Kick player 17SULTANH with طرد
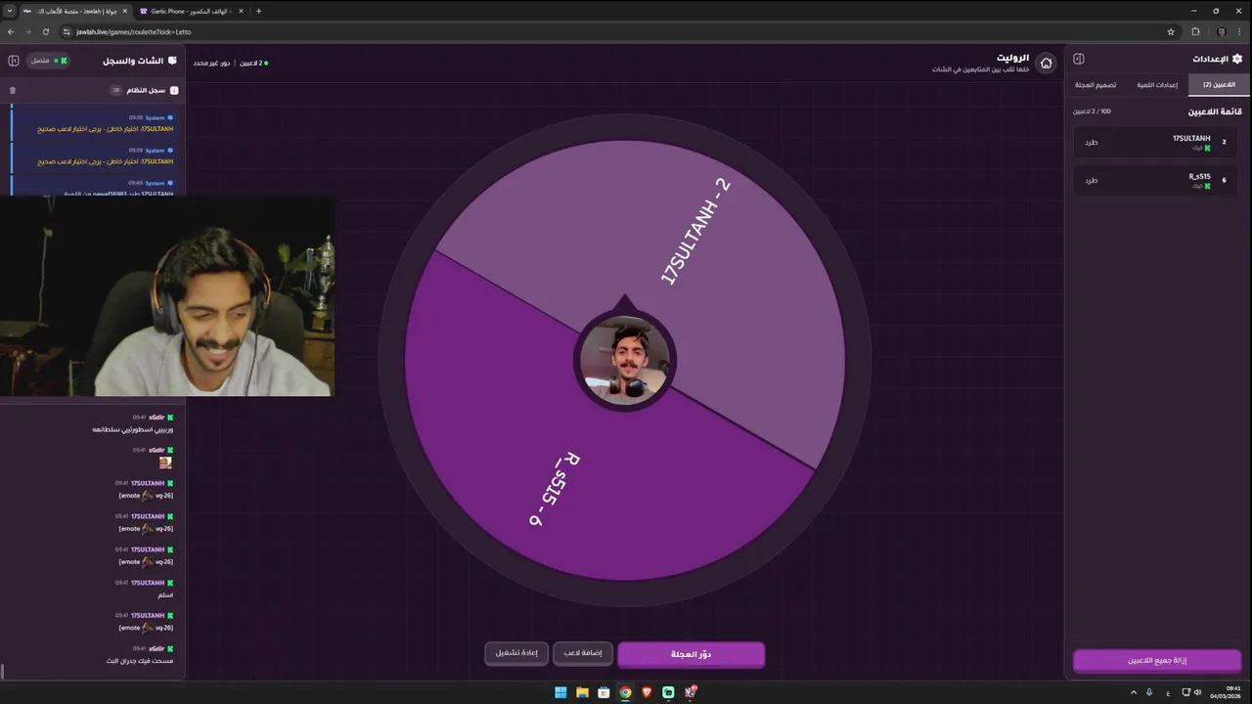This screenshot has height=704, width=1252. pos(1092,142)
